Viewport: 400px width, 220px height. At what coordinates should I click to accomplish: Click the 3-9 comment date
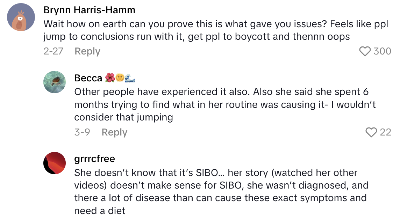click(82, 132)
